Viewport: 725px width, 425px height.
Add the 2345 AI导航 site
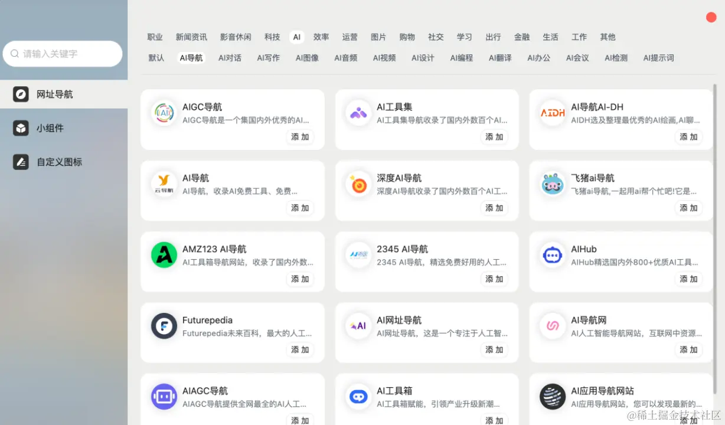(494, 279)
